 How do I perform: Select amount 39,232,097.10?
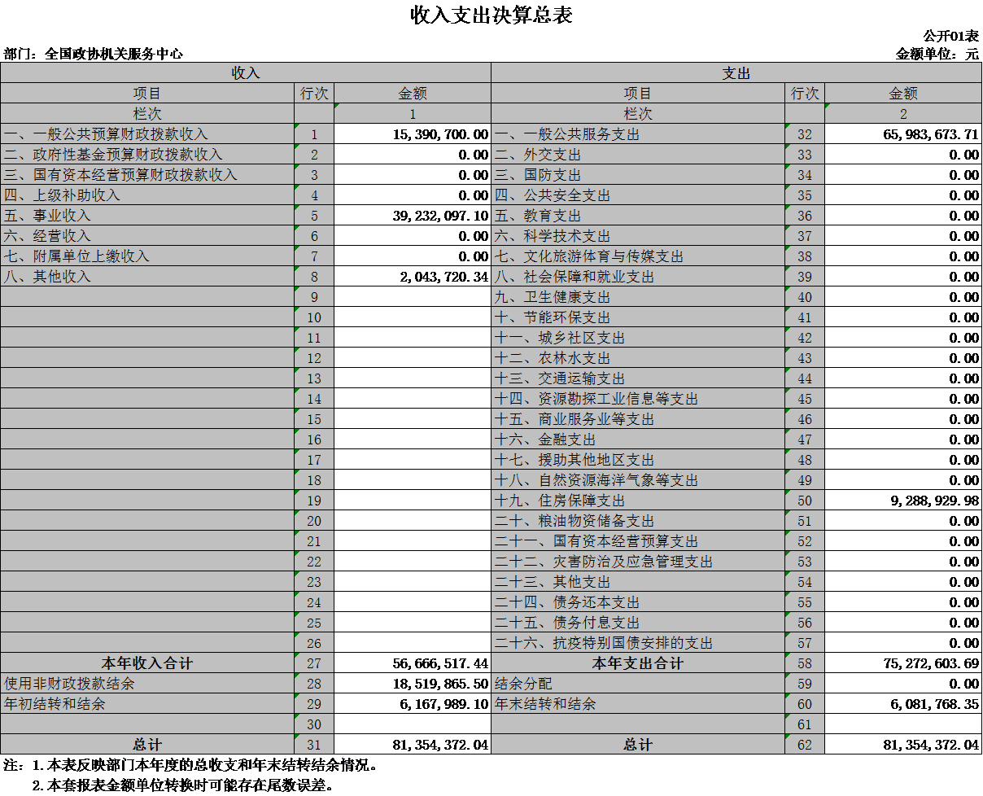tap(413, 216)
